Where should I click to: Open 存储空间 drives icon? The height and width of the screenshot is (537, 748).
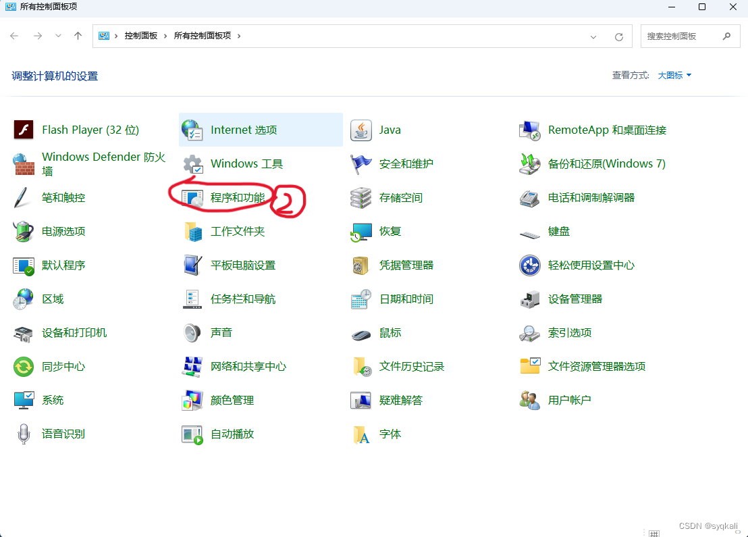[x=361, y=198]
